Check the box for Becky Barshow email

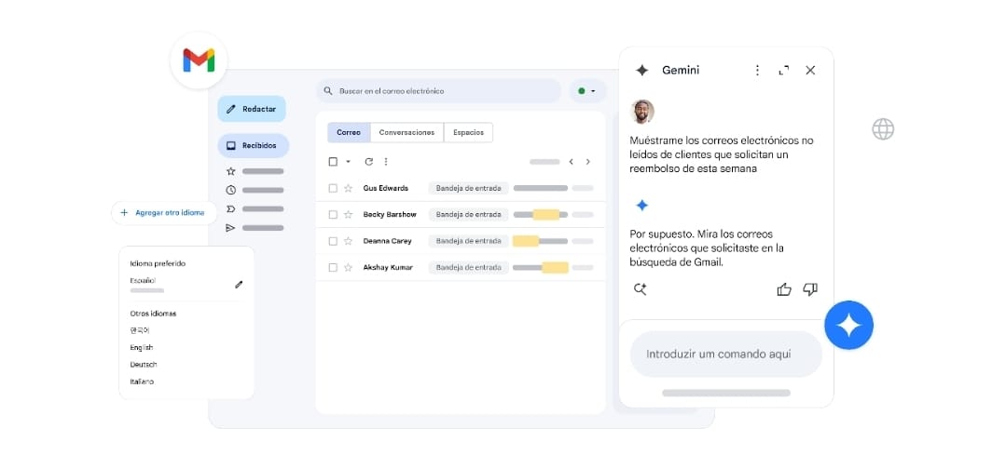[x=333, y=214]
